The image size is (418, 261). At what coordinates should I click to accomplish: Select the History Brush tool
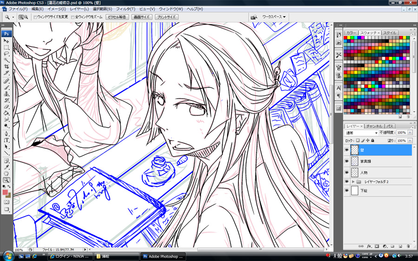pos(7,100)
